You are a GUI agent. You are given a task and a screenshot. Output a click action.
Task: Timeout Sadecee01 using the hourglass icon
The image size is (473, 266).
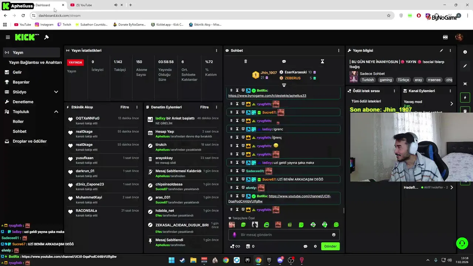(237, 171)
